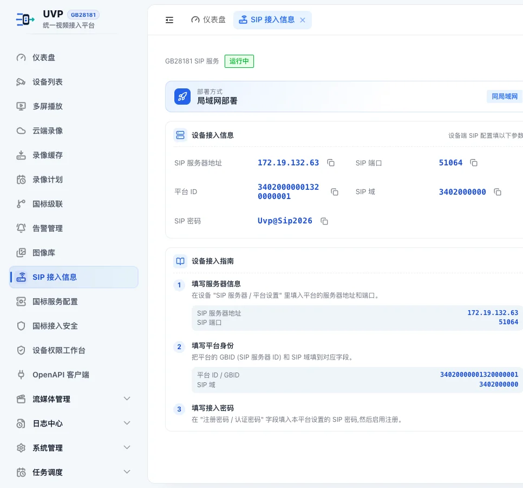523x488 pixels.
Task: Click 34020000001320000001 in the guide box
Action: pos(479,375)
